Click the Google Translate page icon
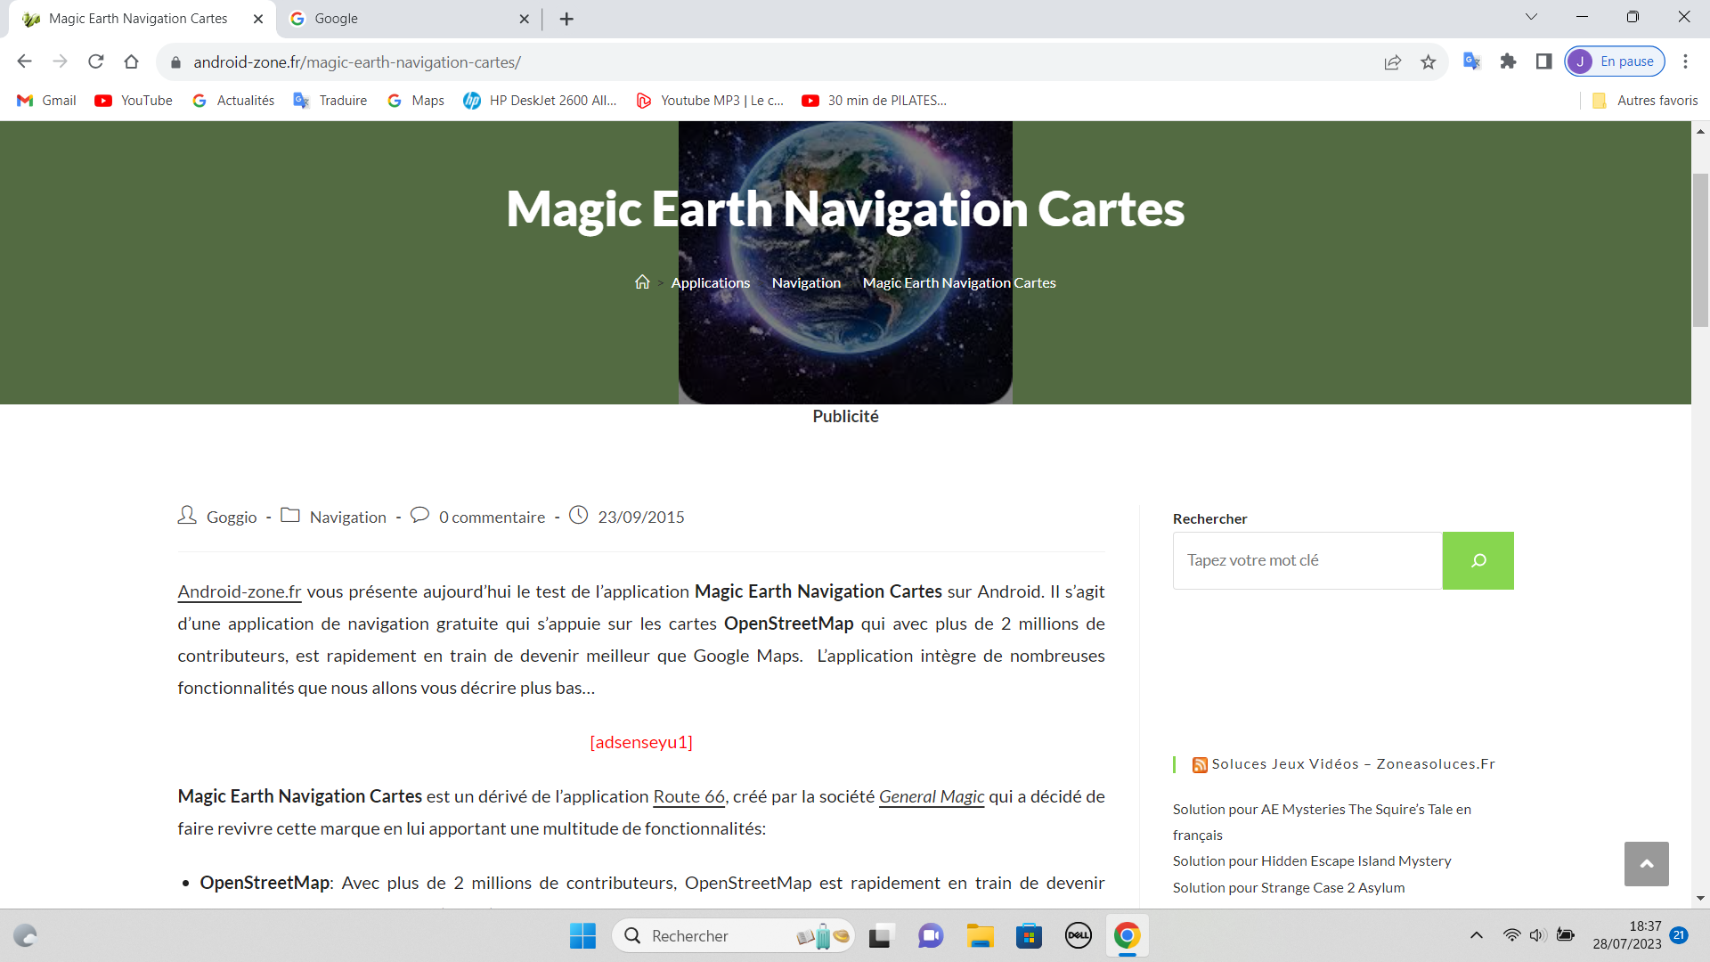The image size is (1710, 962). [x=1471, y=61]
